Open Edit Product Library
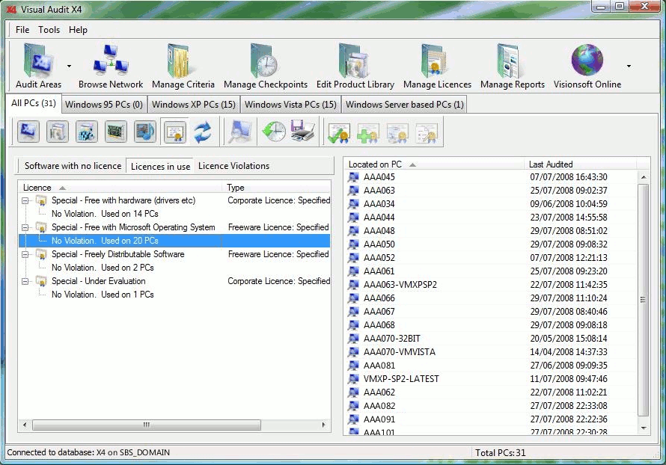Viewport: 666px width, 465px height. click(x=355, y=66)
